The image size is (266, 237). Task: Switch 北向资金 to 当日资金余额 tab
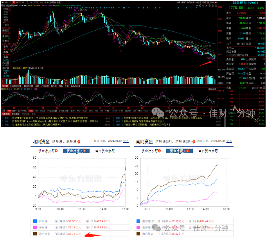tap(105, 151)
